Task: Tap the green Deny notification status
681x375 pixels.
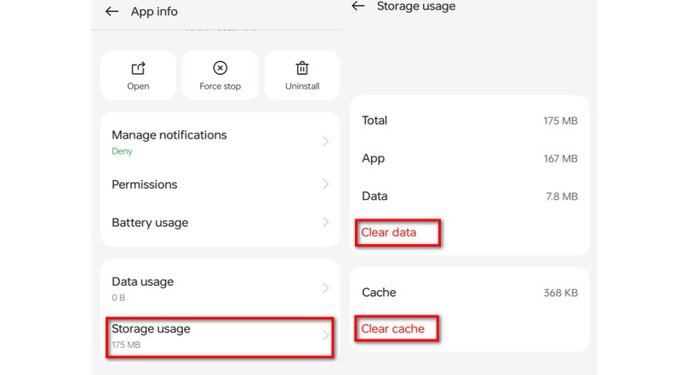Action: point(123,151)
